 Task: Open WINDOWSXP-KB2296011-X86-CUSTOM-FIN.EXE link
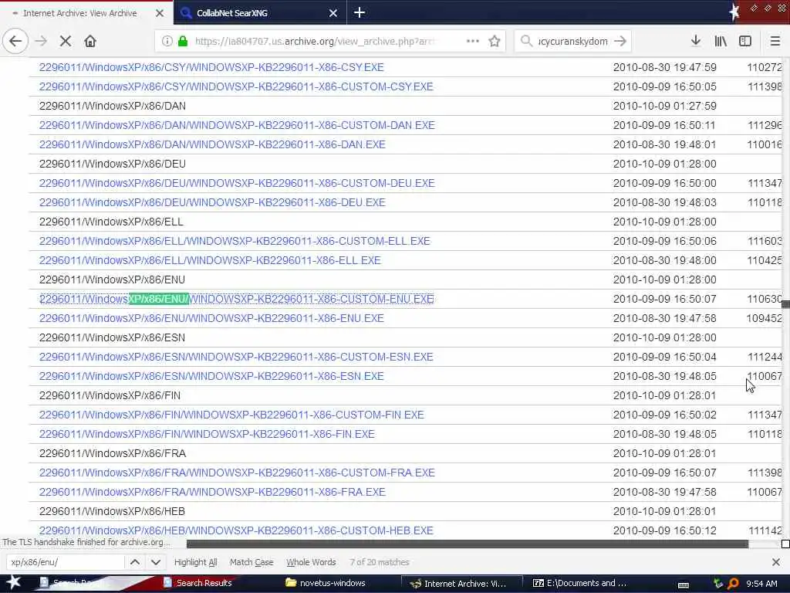click(x=231, y=415)
